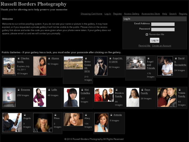The width and height of the screenshot is (189, 142).
Task: Click the lock icon beside Charles family
Action: 18,58
